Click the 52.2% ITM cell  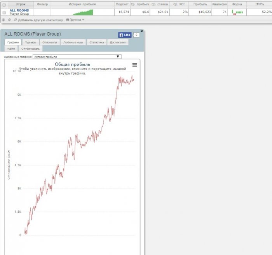tap(259, 12)
